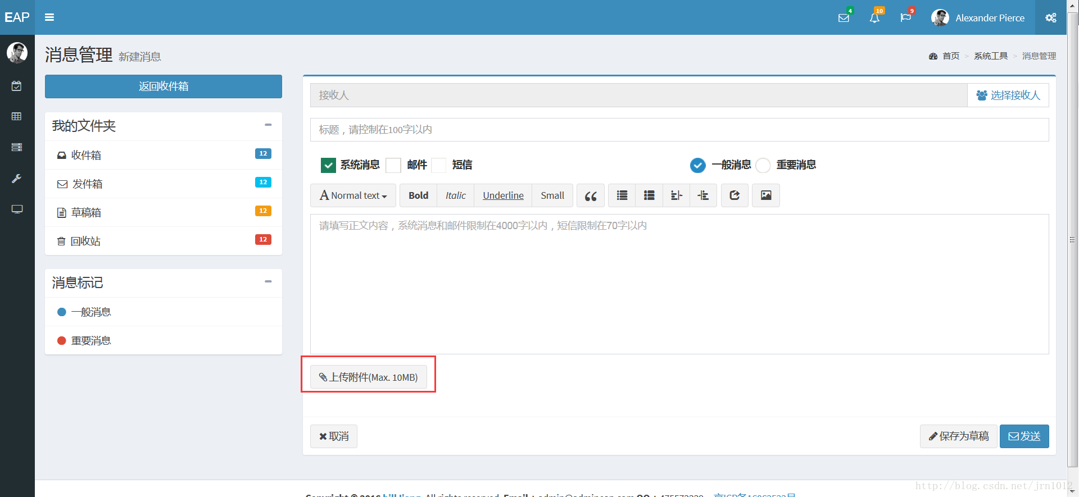Select the 重要消息 radio option
This screenshot has height=497, width=1079.
click(763, 165)
